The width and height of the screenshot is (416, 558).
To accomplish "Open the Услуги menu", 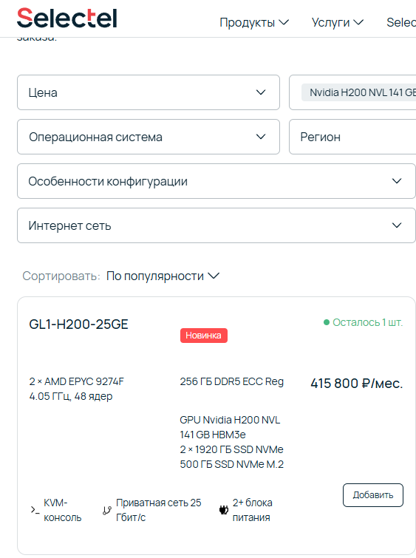I will point(338,22).
